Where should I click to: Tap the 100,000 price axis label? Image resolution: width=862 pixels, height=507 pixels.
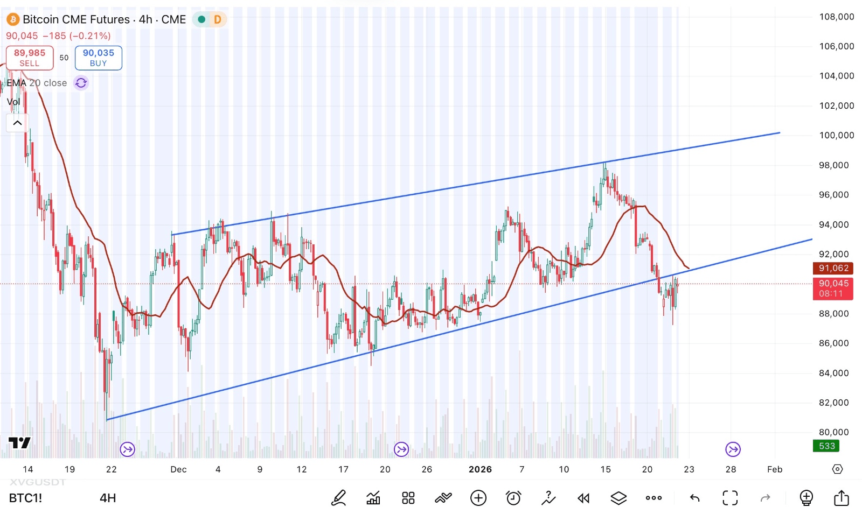pos(837,135)
